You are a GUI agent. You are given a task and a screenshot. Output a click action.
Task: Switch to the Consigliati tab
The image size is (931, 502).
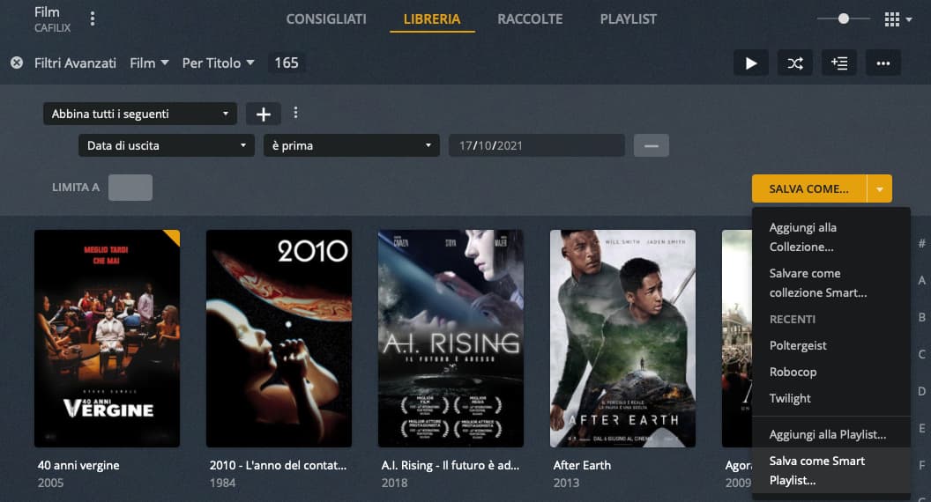point(326,19)
